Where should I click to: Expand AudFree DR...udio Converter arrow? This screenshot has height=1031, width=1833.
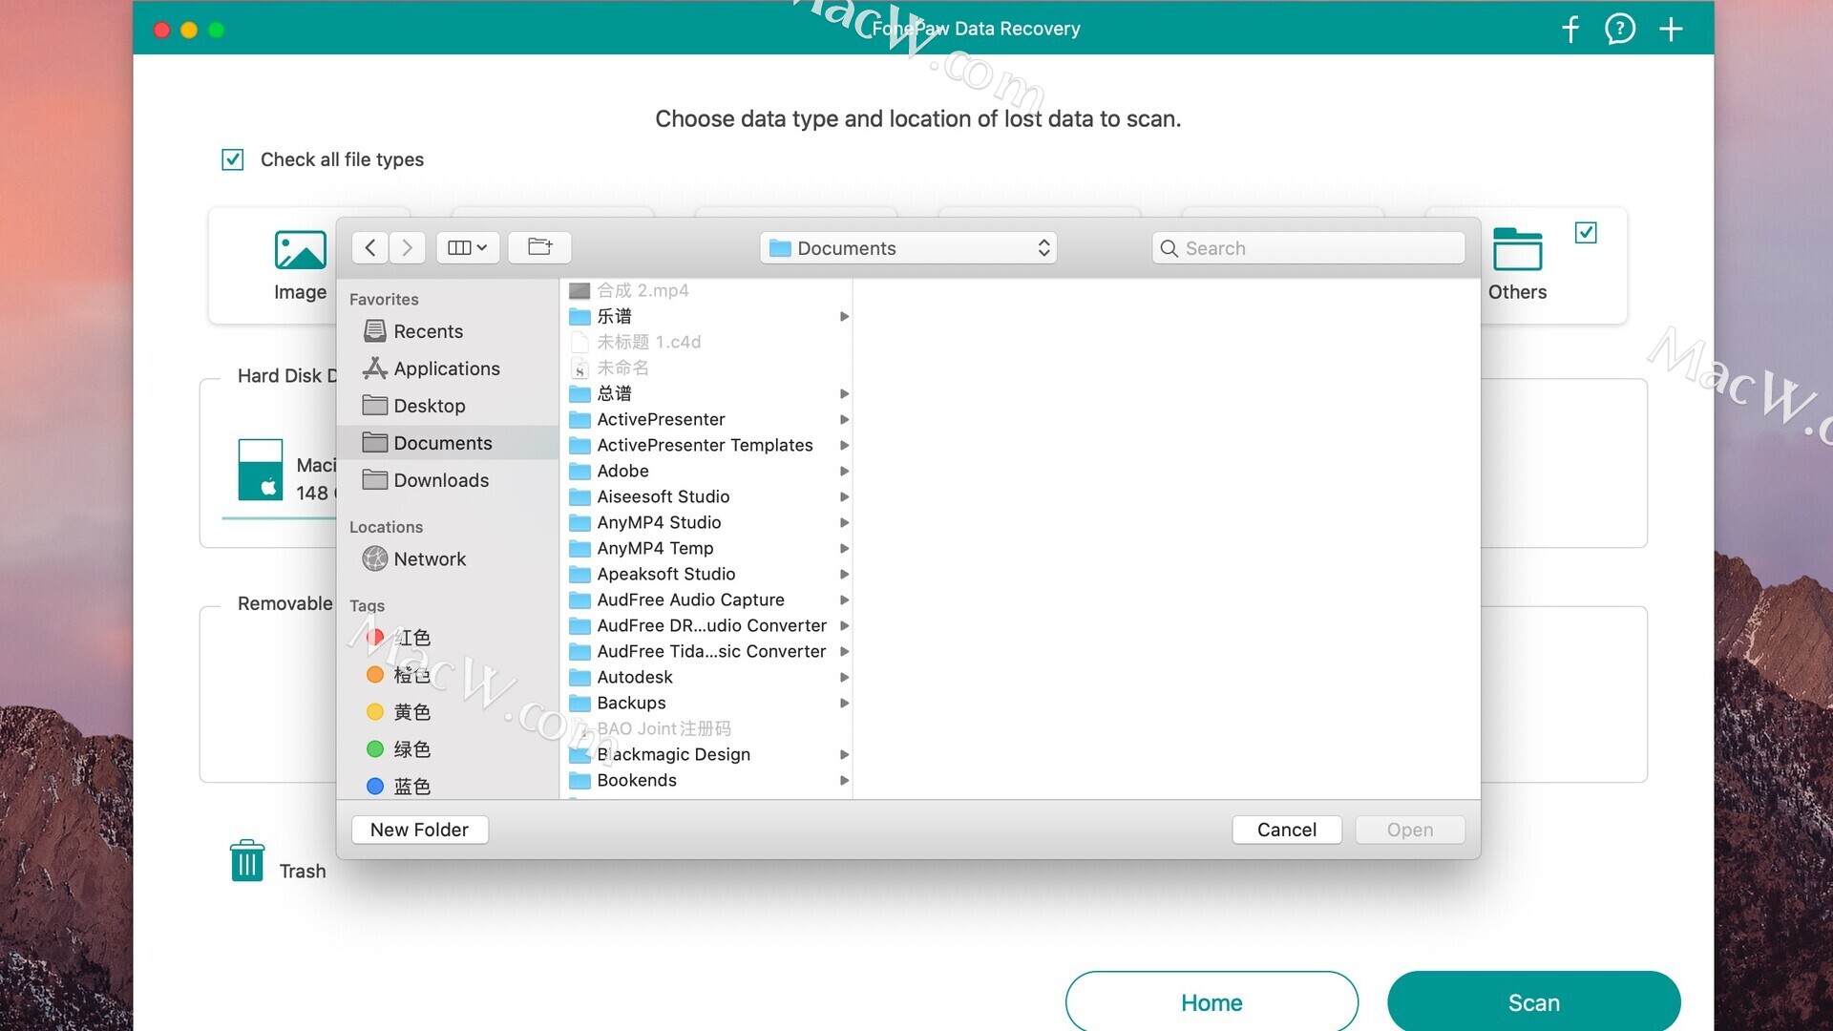coord(844,626)
